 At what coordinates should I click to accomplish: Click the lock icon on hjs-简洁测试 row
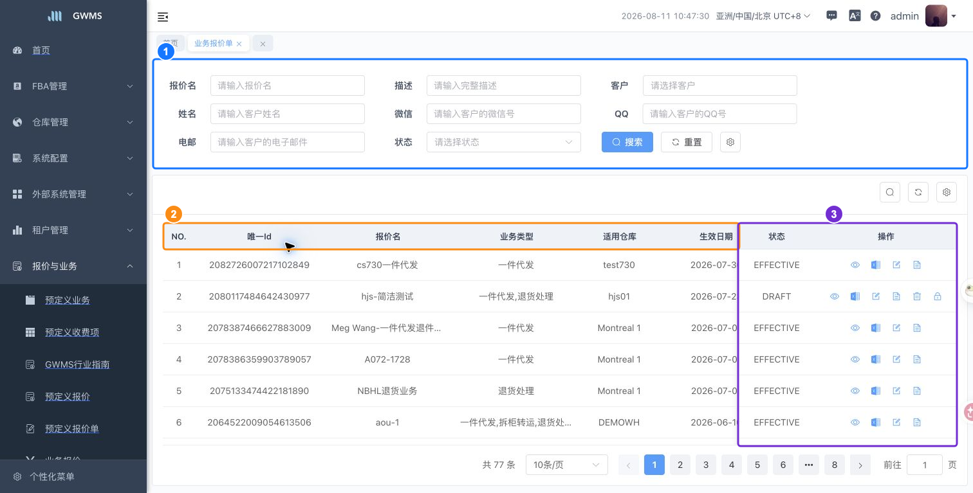(x=938, y=296)
